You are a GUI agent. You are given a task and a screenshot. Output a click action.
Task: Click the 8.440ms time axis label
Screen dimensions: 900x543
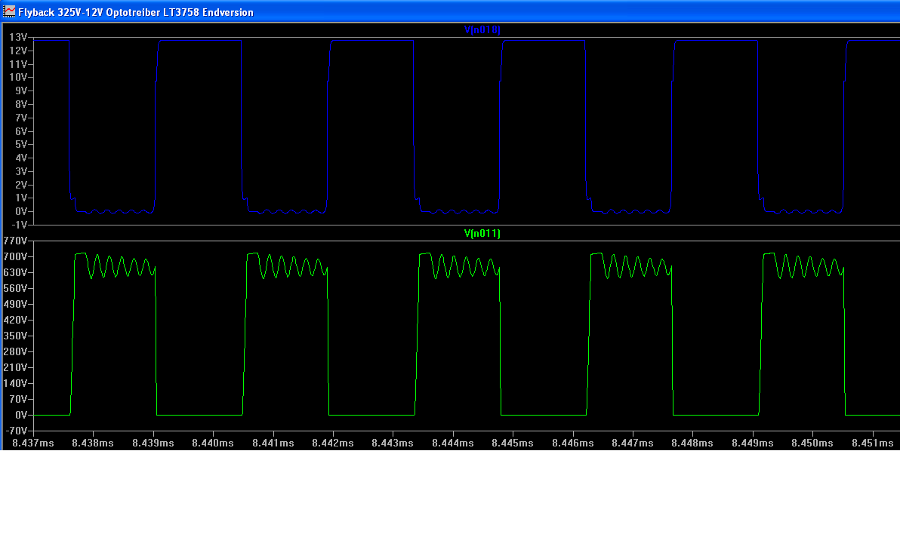[x=212, y=443]
